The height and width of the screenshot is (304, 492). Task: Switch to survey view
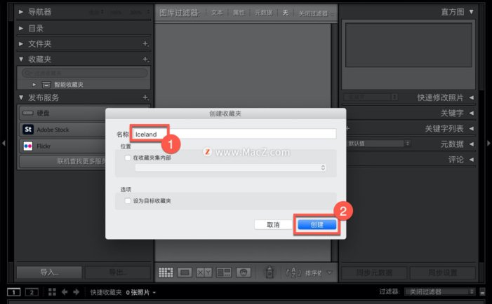point(224,272)
